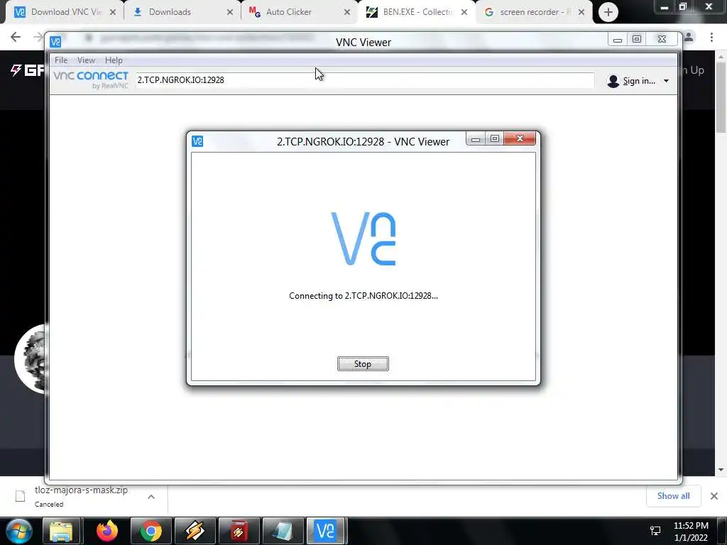The width and height of the screenshot is (727, 545).
Task: Click the VNC icon in connection dialog title bar
Action: [197, 141]
